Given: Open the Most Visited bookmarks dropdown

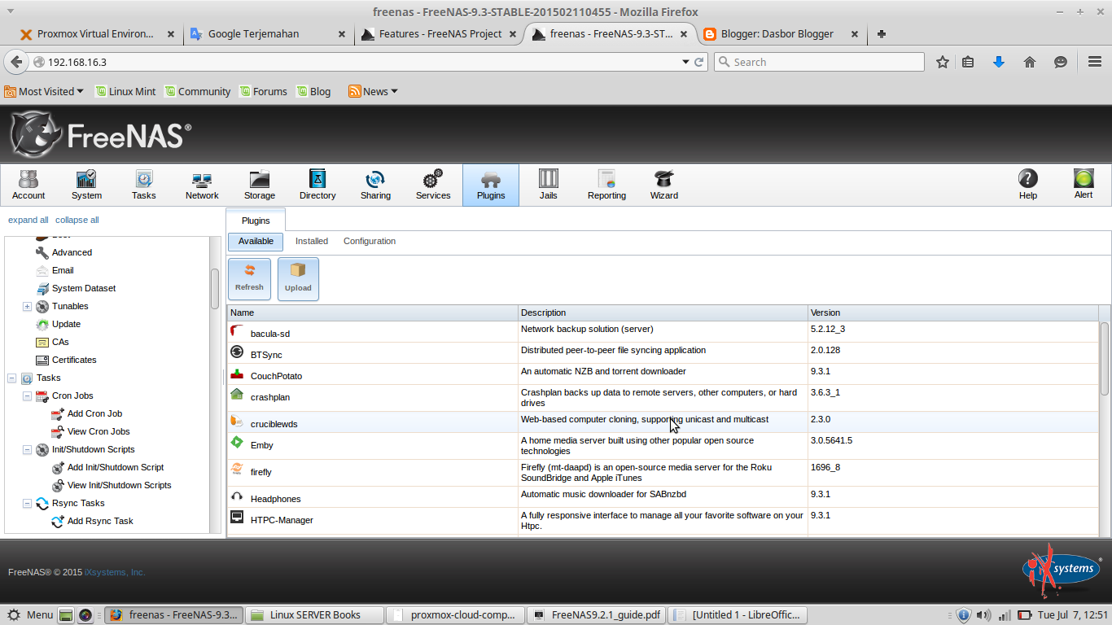Looking at the screenshot, I should pyautogui.click(x=44, y=91).
